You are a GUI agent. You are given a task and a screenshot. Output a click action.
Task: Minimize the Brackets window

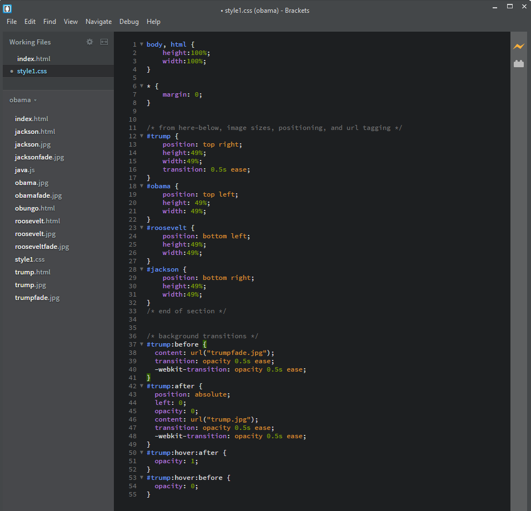tap(495, 7)
